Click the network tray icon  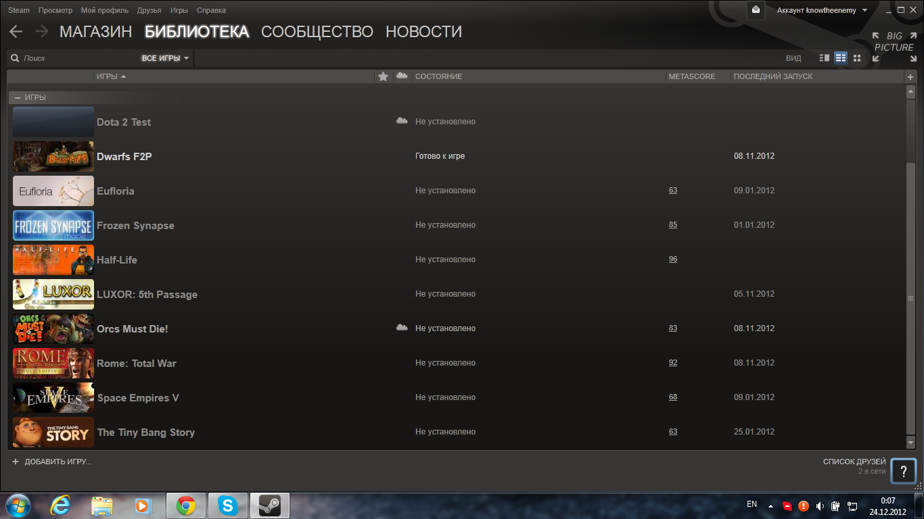[852, 505]
